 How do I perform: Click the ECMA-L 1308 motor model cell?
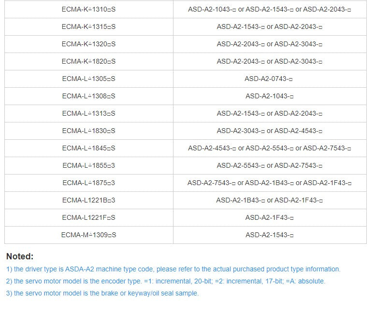tap(89, 96)
